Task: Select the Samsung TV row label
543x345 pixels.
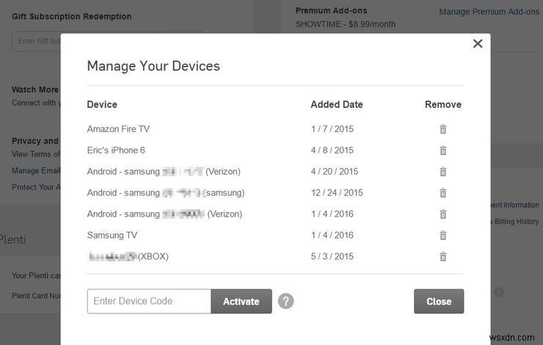Action: (112, 236)
